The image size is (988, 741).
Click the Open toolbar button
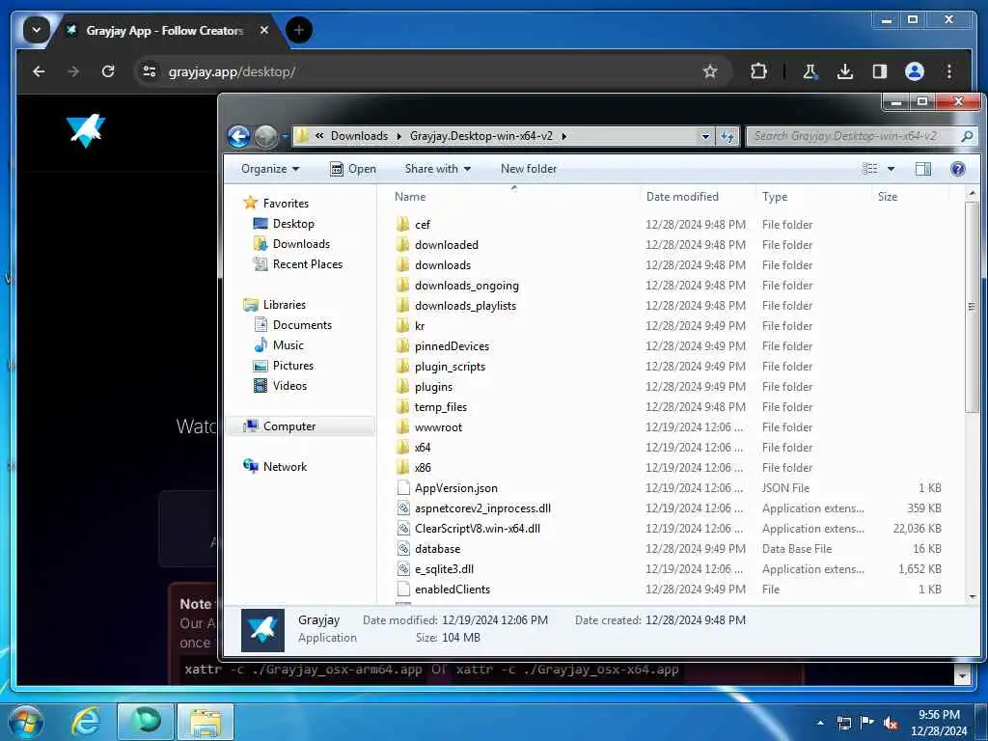(x=353, y=169)
